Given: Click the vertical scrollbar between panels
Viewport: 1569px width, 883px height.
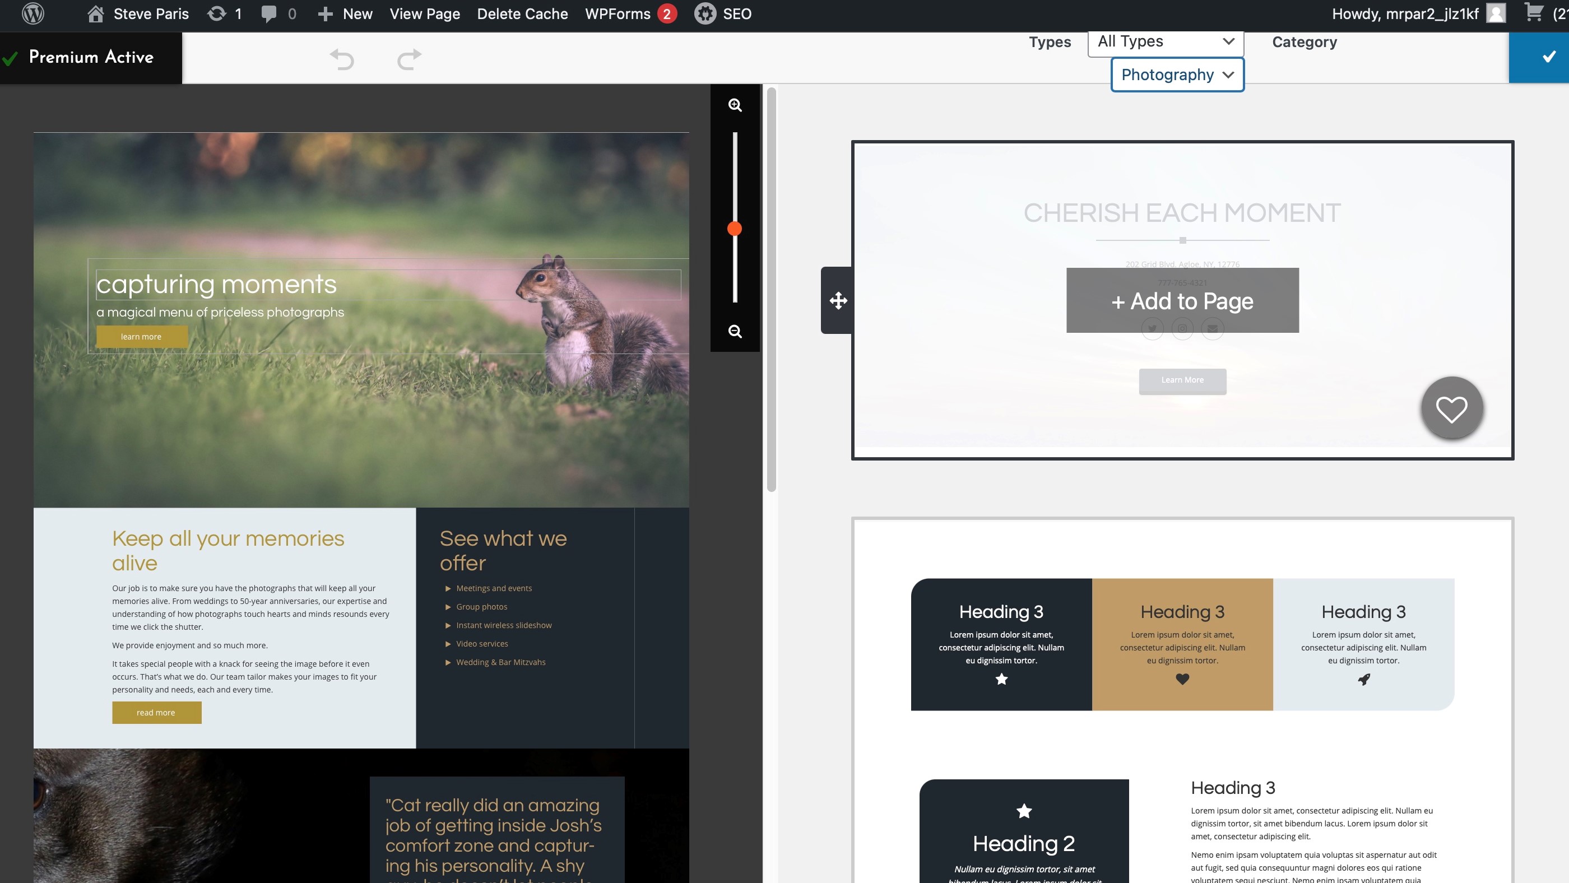Looking at the screenshot, I should click(x=771, y=286).
